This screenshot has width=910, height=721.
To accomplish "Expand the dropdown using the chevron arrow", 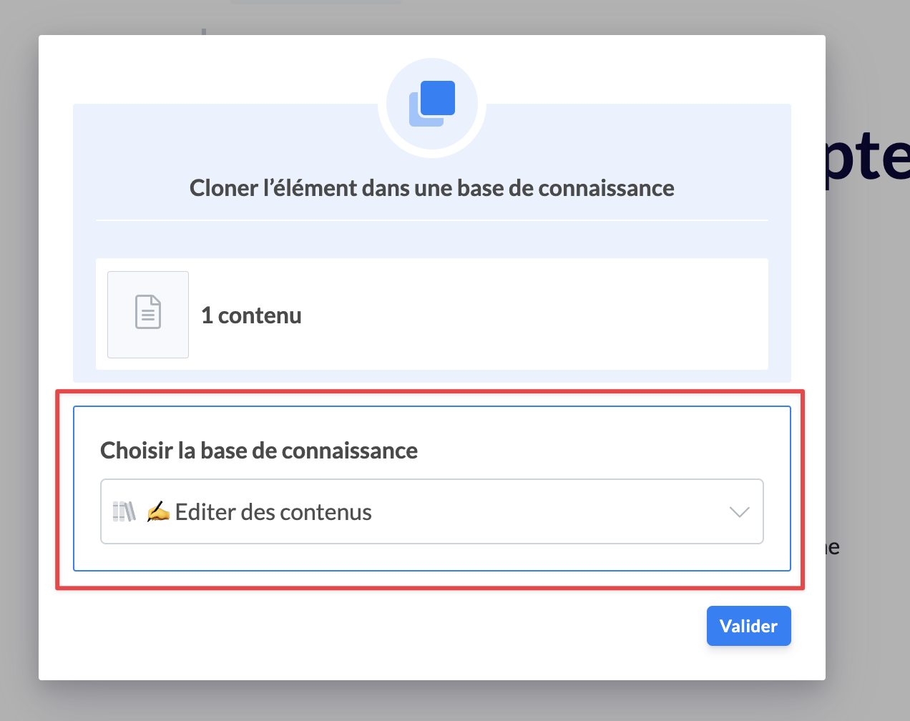I will [739, 512].
